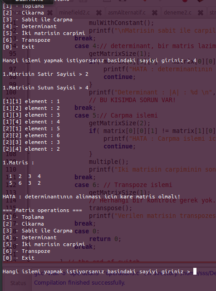Open the asmAlternatif.c tab
Viewport: 216px width, 291px height.
pos(127,13)
